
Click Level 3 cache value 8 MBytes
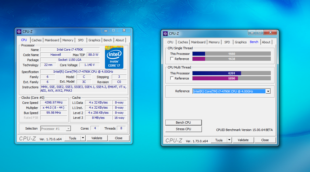tap(98, 118)
